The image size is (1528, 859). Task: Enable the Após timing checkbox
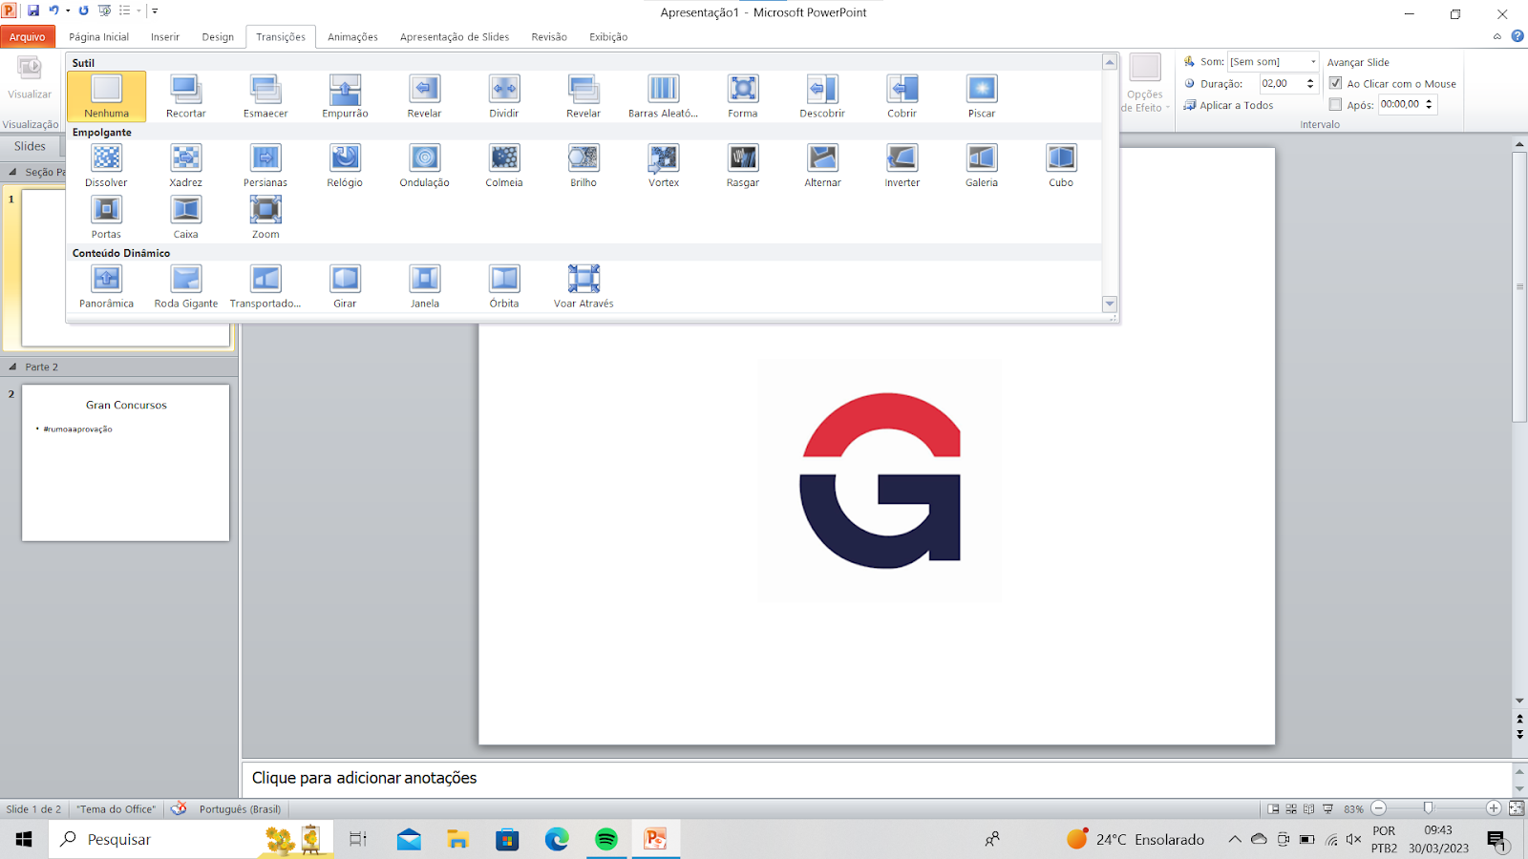pyautogui.click(x=1335, y=104)
